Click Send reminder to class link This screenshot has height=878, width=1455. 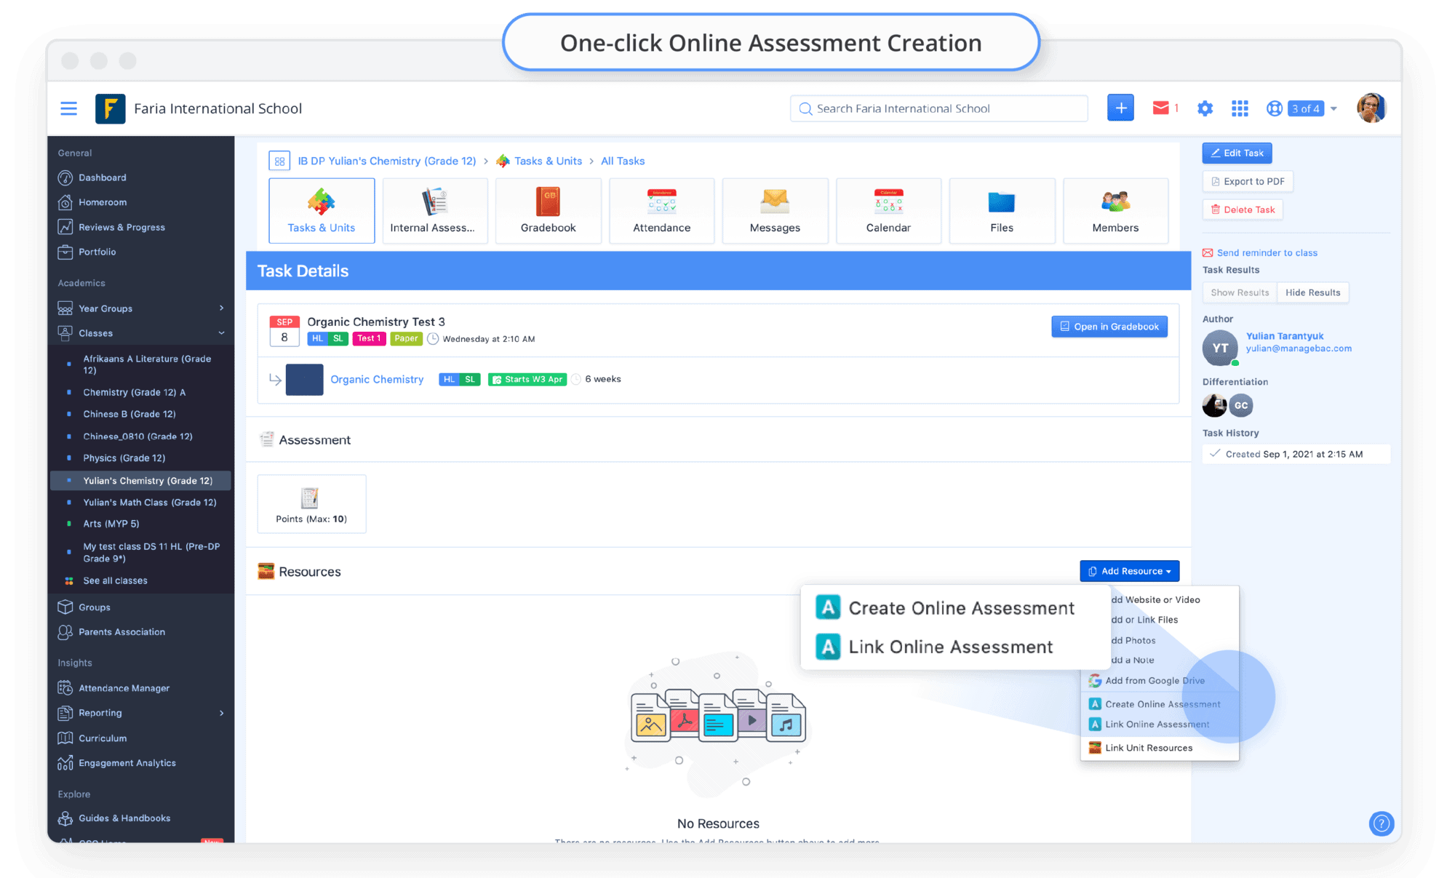[x=1267, y=252]
